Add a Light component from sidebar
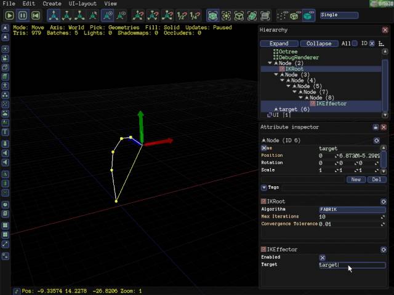 (x=6, y=49)
